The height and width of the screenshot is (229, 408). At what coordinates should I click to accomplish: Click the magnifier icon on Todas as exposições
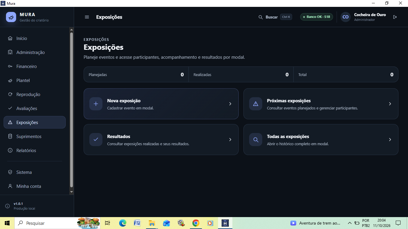(256, 140)
